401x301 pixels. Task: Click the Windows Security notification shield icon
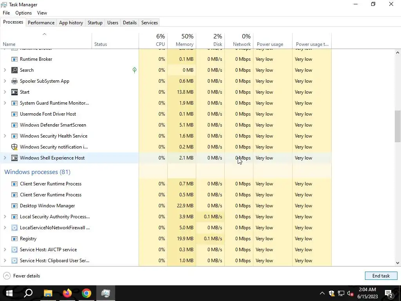(14, 147)
